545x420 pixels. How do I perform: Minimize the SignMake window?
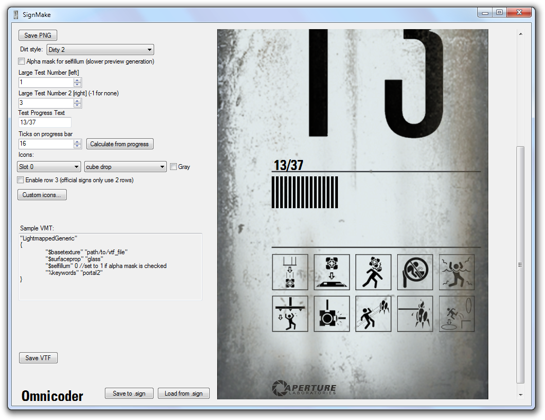pyautogui.click(x=485, y=12)
